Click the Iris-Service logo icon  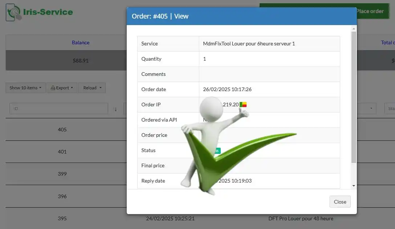(x=13, y=12)
